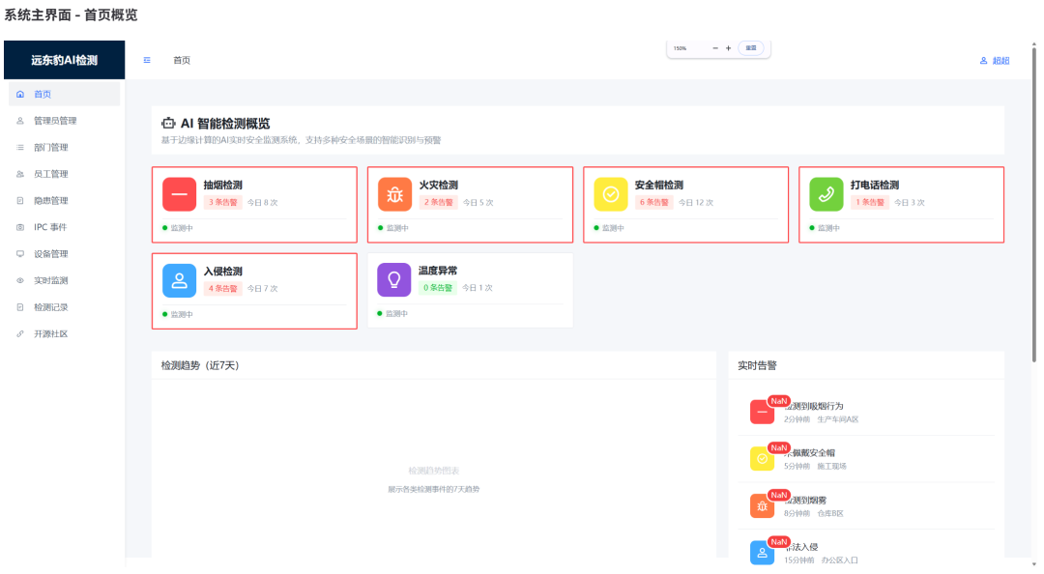The width and height of the screenshot is (1044, 574).
Task: Click 生产车间A区 location on the smoking alert
Action: [837, 419]
